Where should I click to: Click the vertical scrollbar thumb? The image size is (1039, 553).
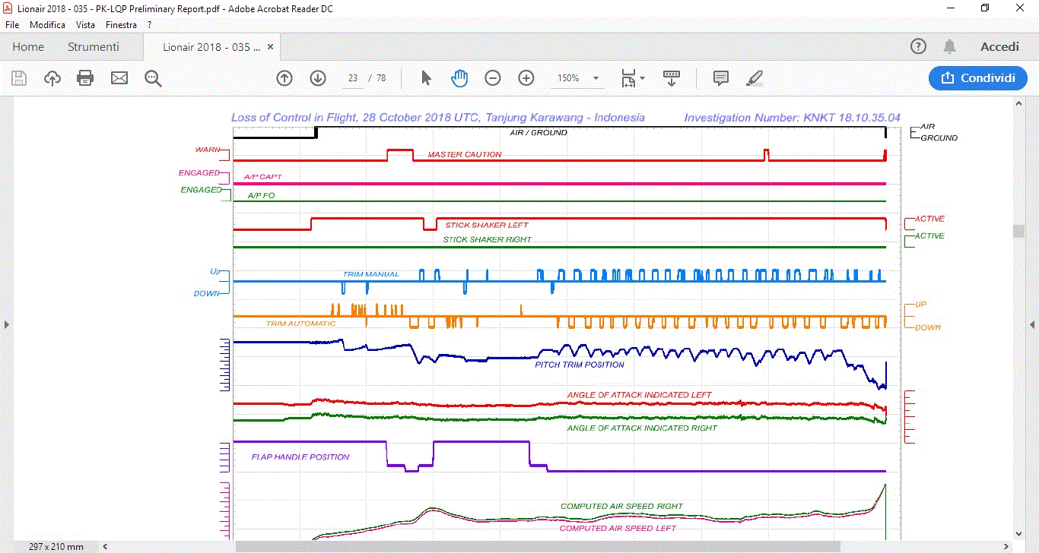1018,231
